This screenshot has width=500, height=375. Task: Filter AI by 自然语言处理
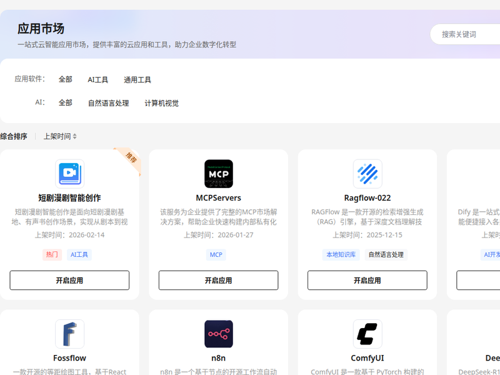click(x=108, y=103)
